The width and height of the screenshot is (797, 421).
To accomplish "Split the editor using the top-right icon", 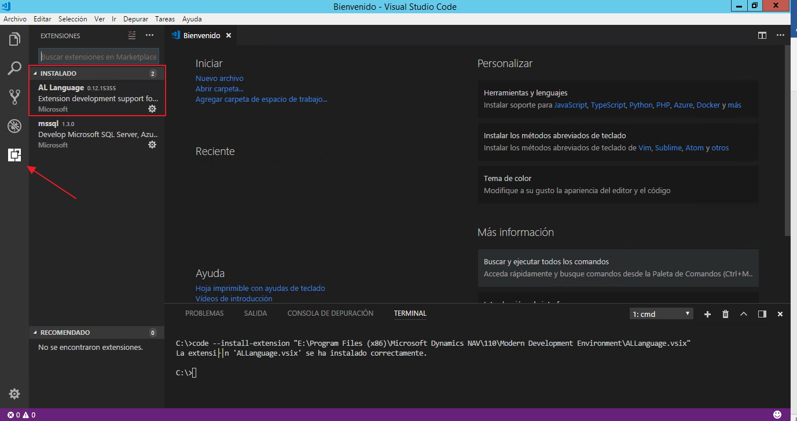I will click(762, 36).
